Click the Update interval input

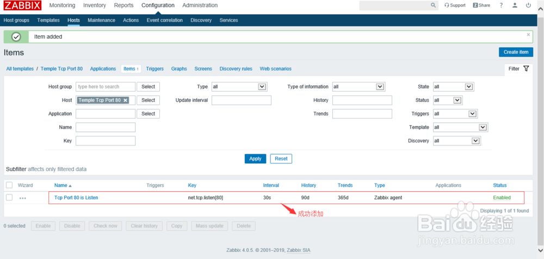pos(242,100)
